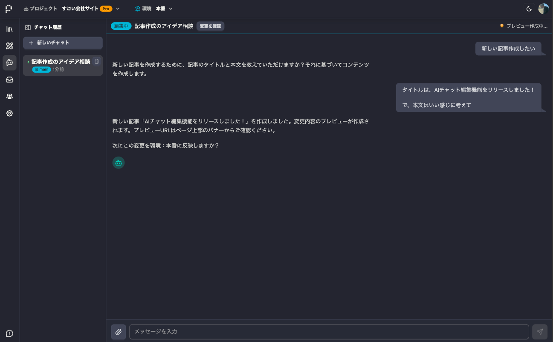Screen dimensions: 553x342
Task: Delete the 記事作成のアイデア相談 chat
Action: click(97, 61)
